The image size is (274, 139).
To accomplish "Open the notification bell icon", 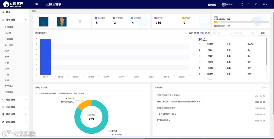I will pos(242,4).
